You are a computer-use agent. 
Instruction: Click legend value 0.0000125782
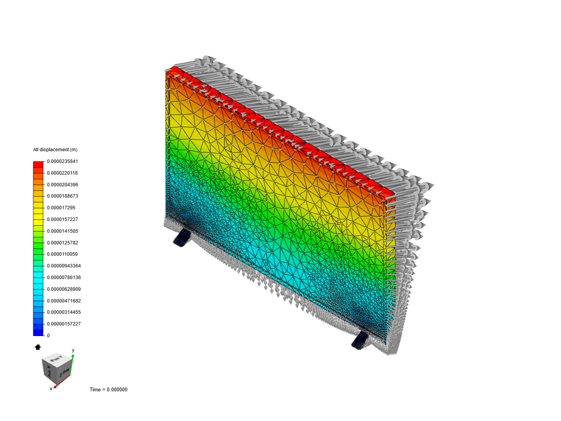62,243
